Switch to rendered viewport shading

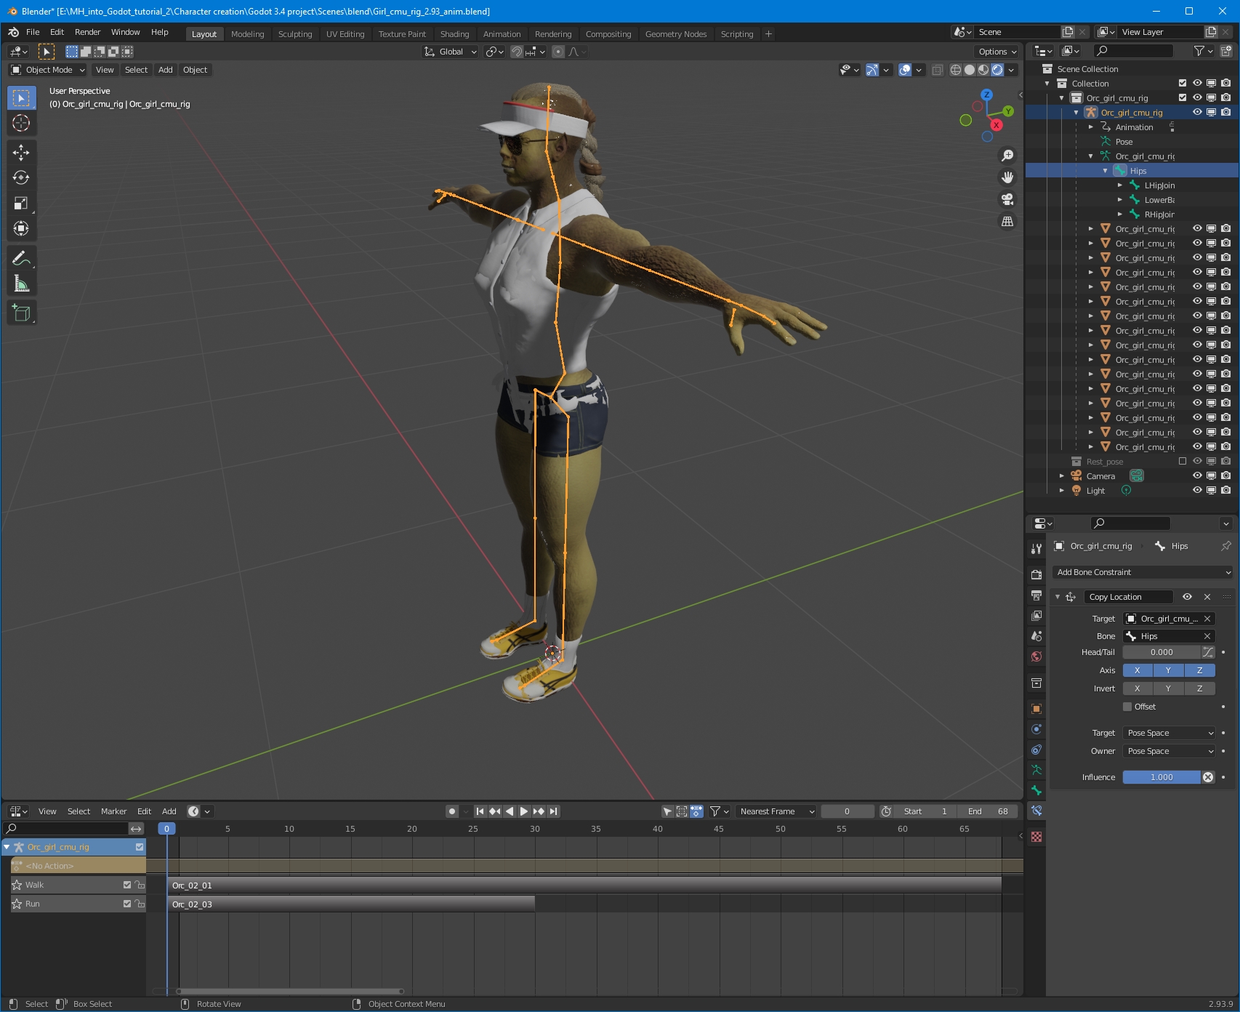(997, 70)
